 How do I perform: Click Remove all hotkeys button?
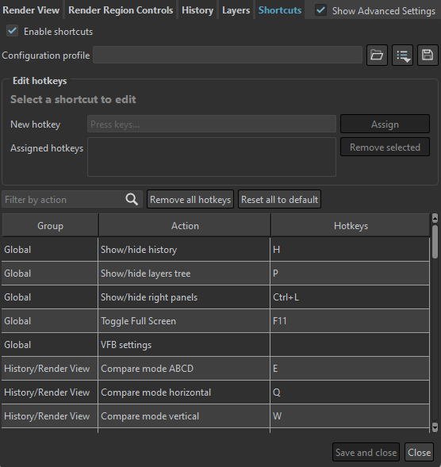[x=190, y=199]
